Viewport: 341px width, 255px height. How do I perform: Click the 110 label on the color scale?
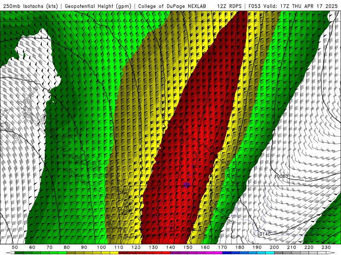click(x=119, y=247)
